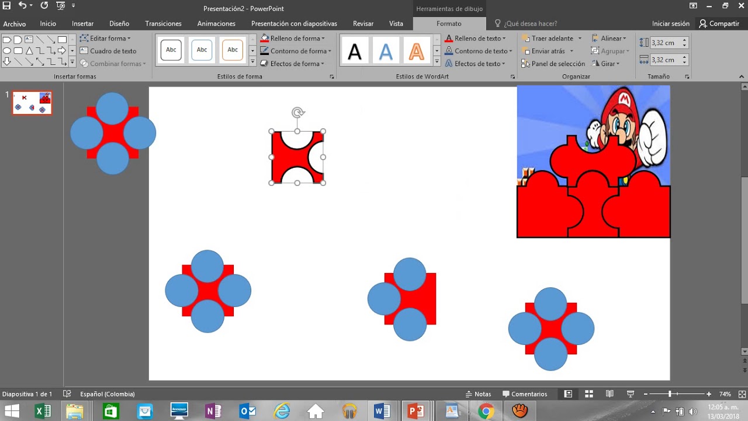Select the down arrow shape in the gallery

click(x=7, y=61)
